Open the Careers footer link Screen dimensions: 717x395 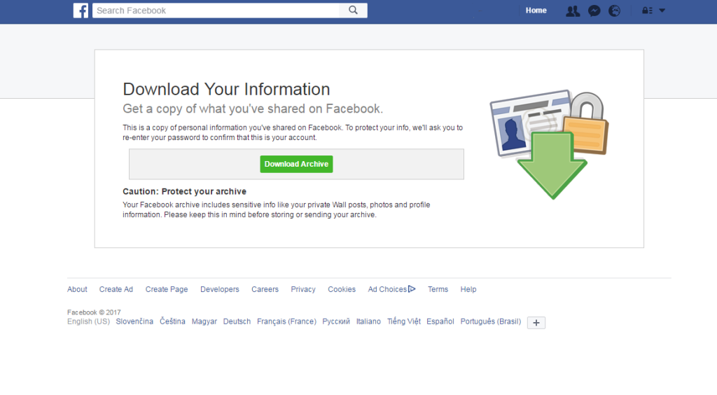click(265, 289)
